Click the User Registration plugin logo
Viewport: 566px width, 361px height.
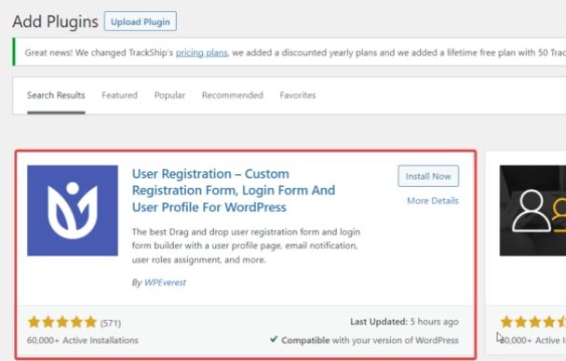pos(73,210)
